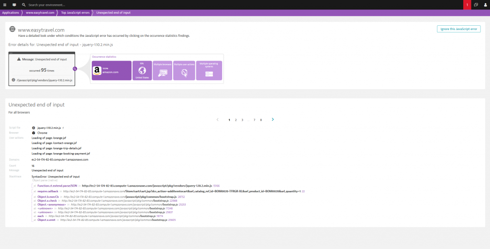The height and width of the screenshot is (249, 490).
Task: Open the hamburger navigation menu
Action: 5,4
